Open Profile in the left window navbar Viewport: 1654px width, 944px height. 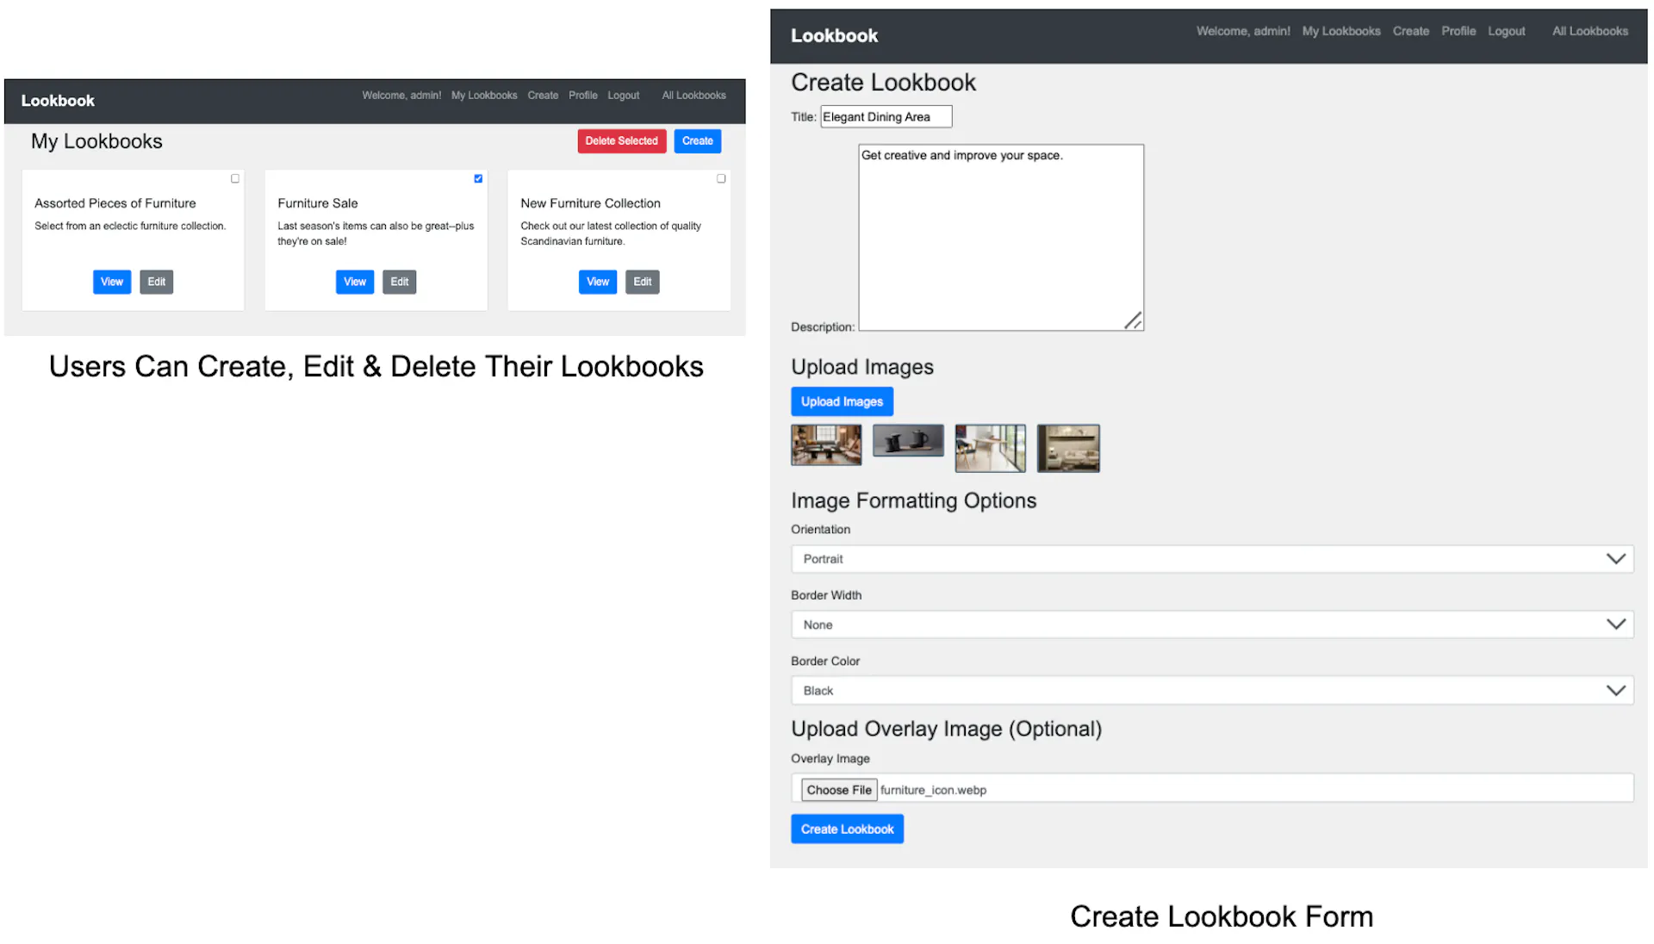click(582, 96)
